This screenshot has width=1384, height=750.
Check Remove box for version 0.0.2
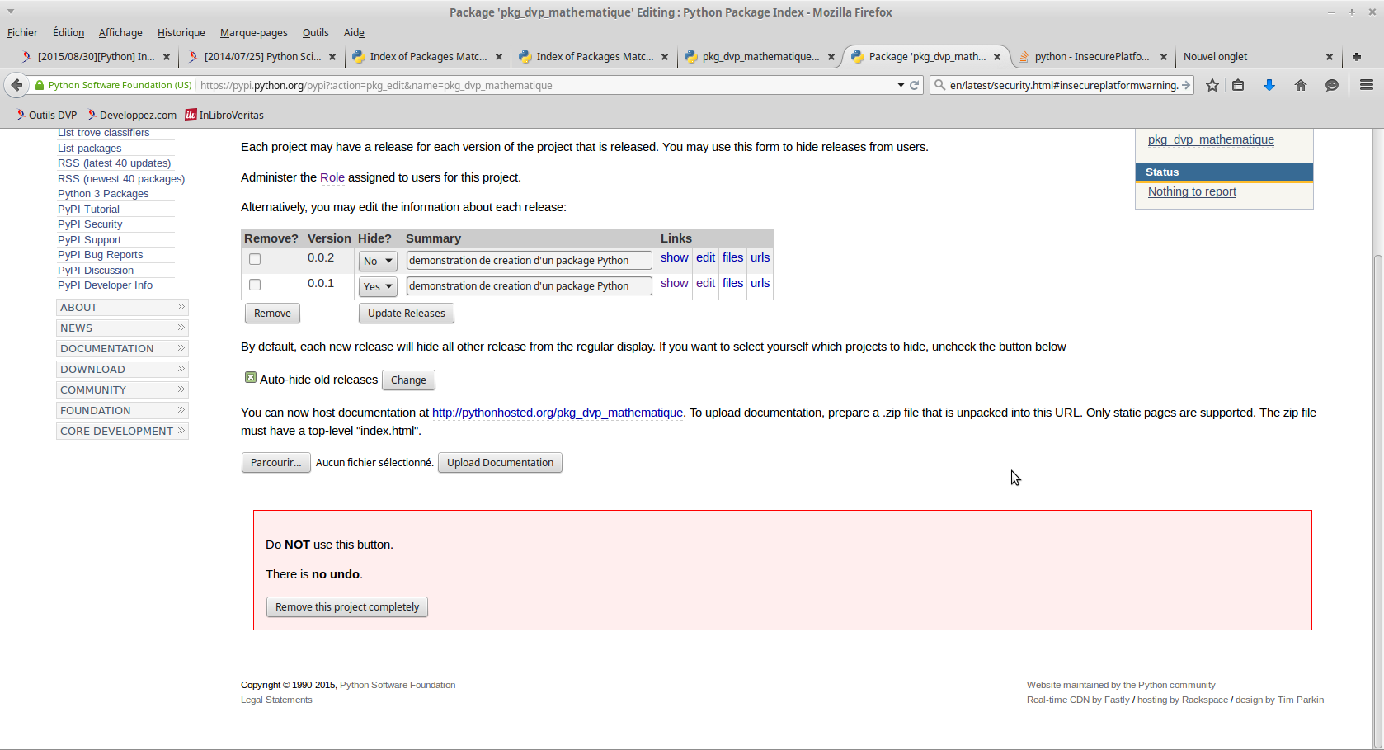[255, 259]
